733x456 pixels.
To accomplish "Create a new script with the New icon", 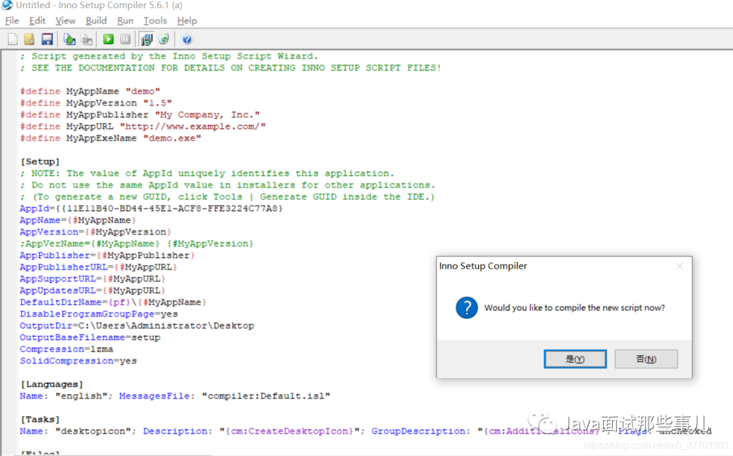I will 13,39.
